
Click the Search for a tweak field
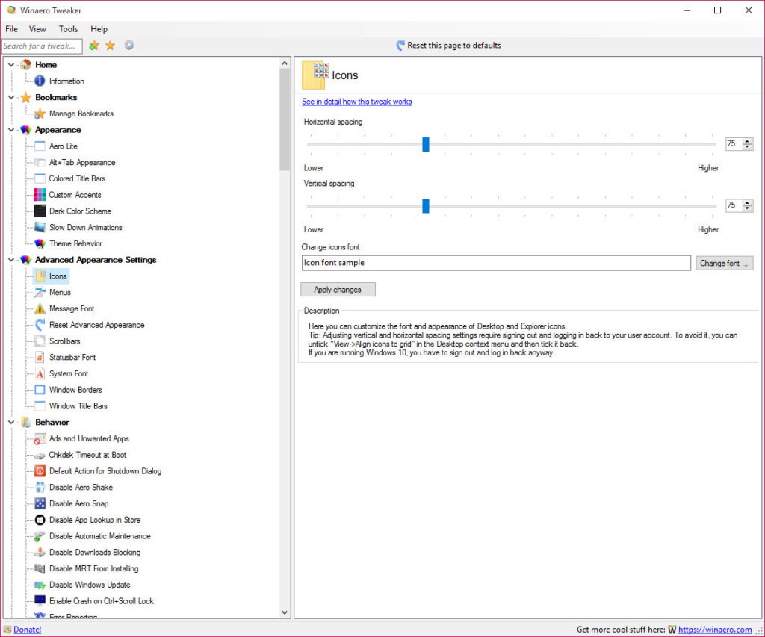[42, 46]
